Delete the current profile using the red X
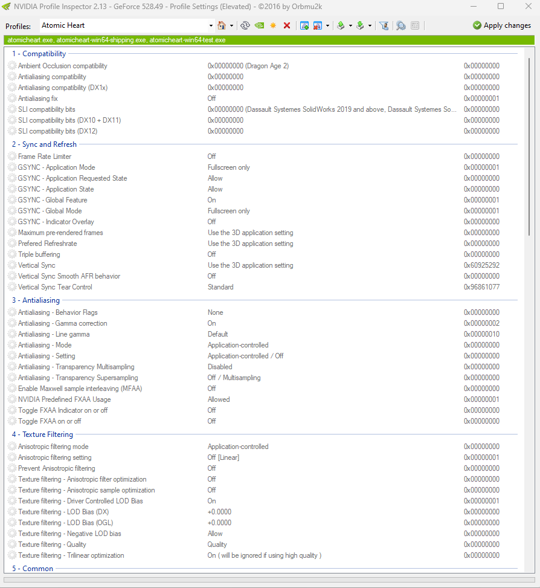Viewport: 540px width, 588px height. tap(288, 25)
